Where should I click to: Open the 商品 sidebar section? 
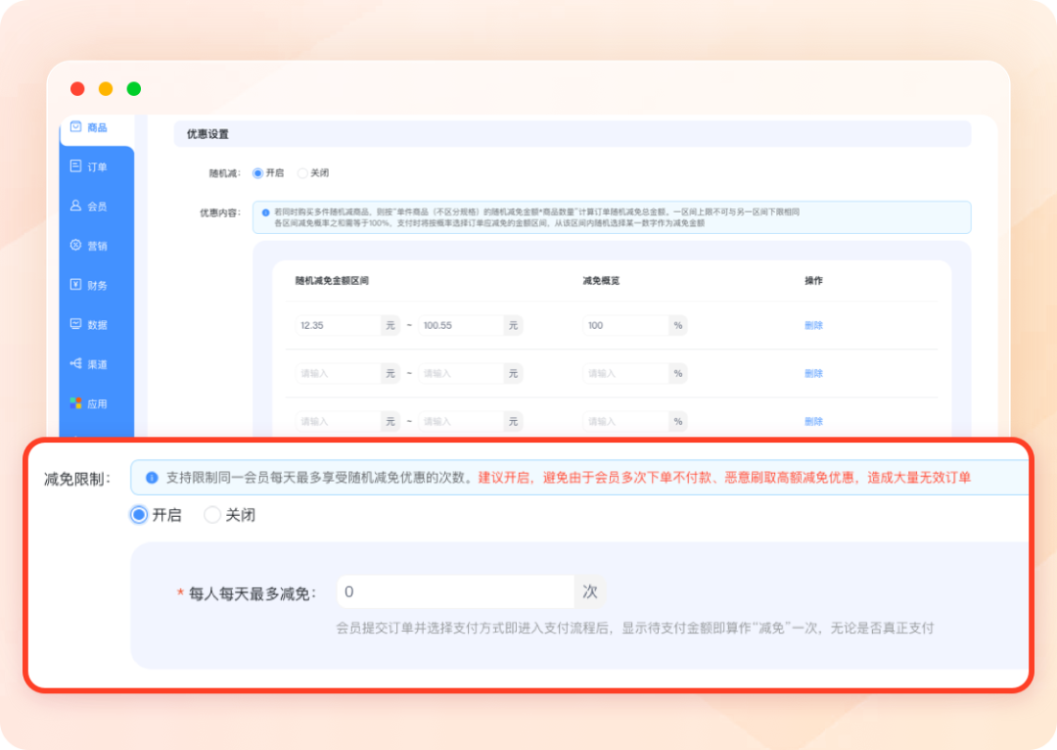click(x=89, y=127)
